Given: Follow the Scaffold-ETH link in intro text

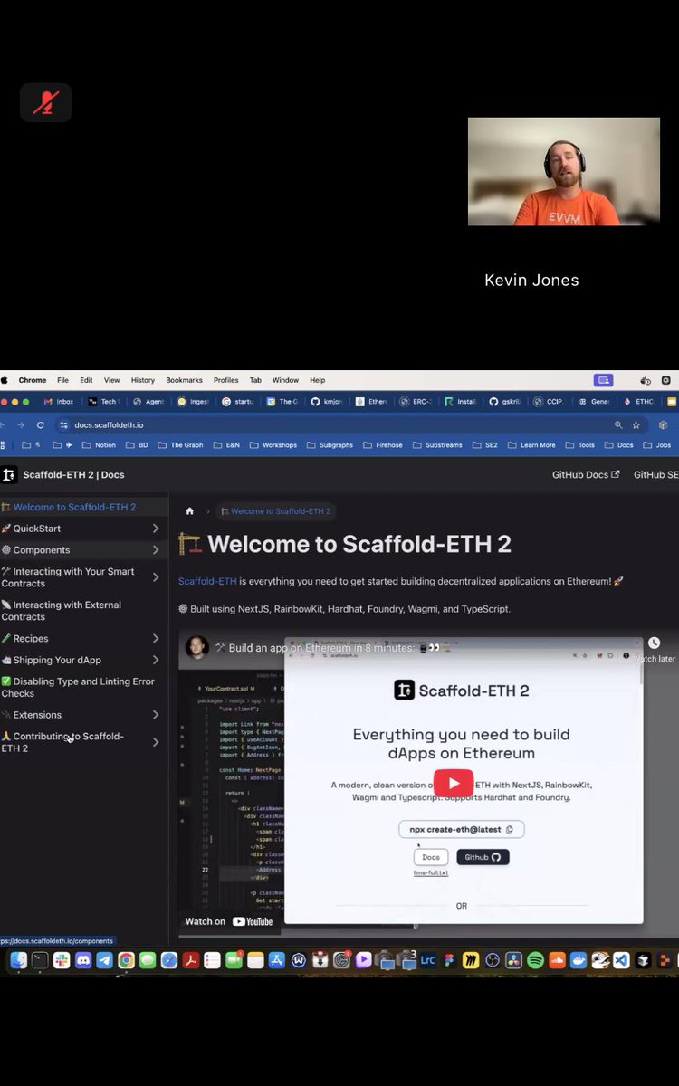Looking at the screenshot, I should point(207,581).
